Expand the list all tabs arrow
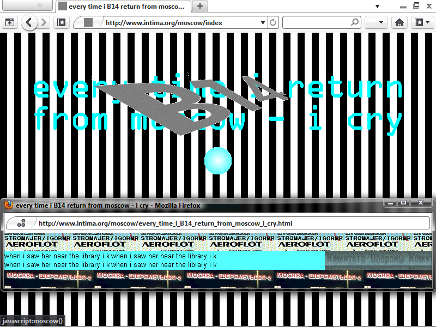The width and height of the screenshot is (436, 327). [377, 7]
